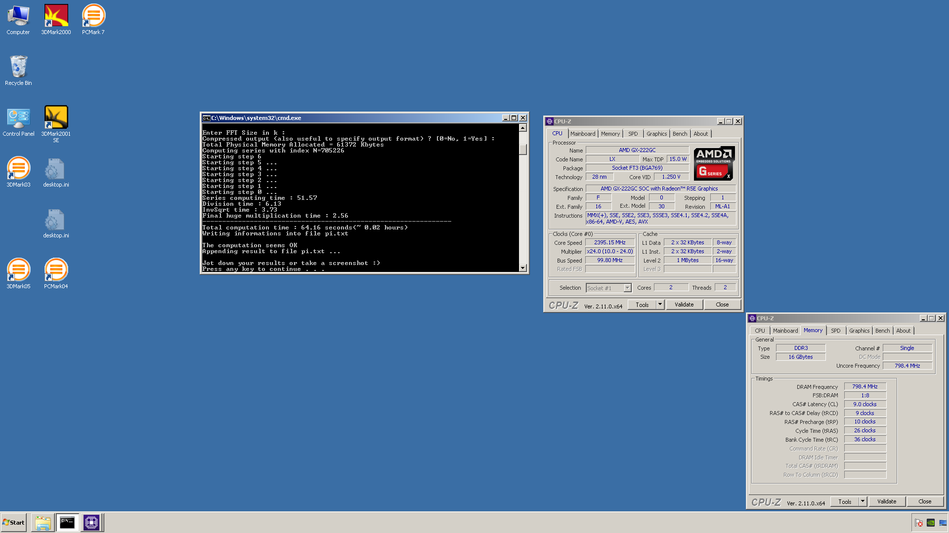Click the scroll down arrow in cmd window
The height and width of the screenshot is (533, 949).
pyautogui.click(x=523, y=268)
